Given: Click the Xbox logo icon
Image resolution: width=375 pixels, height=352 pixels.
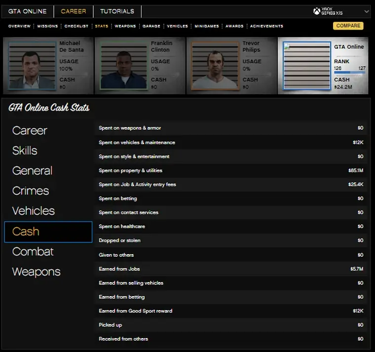Looking at the screenshot, I should click(x=316, y=11).
